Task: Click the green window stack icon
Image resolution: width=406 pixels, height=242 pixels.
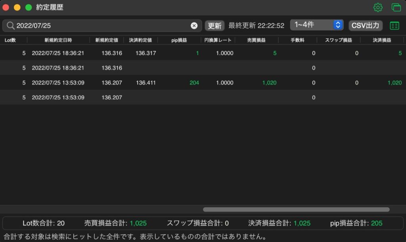Action: (396, 7)
